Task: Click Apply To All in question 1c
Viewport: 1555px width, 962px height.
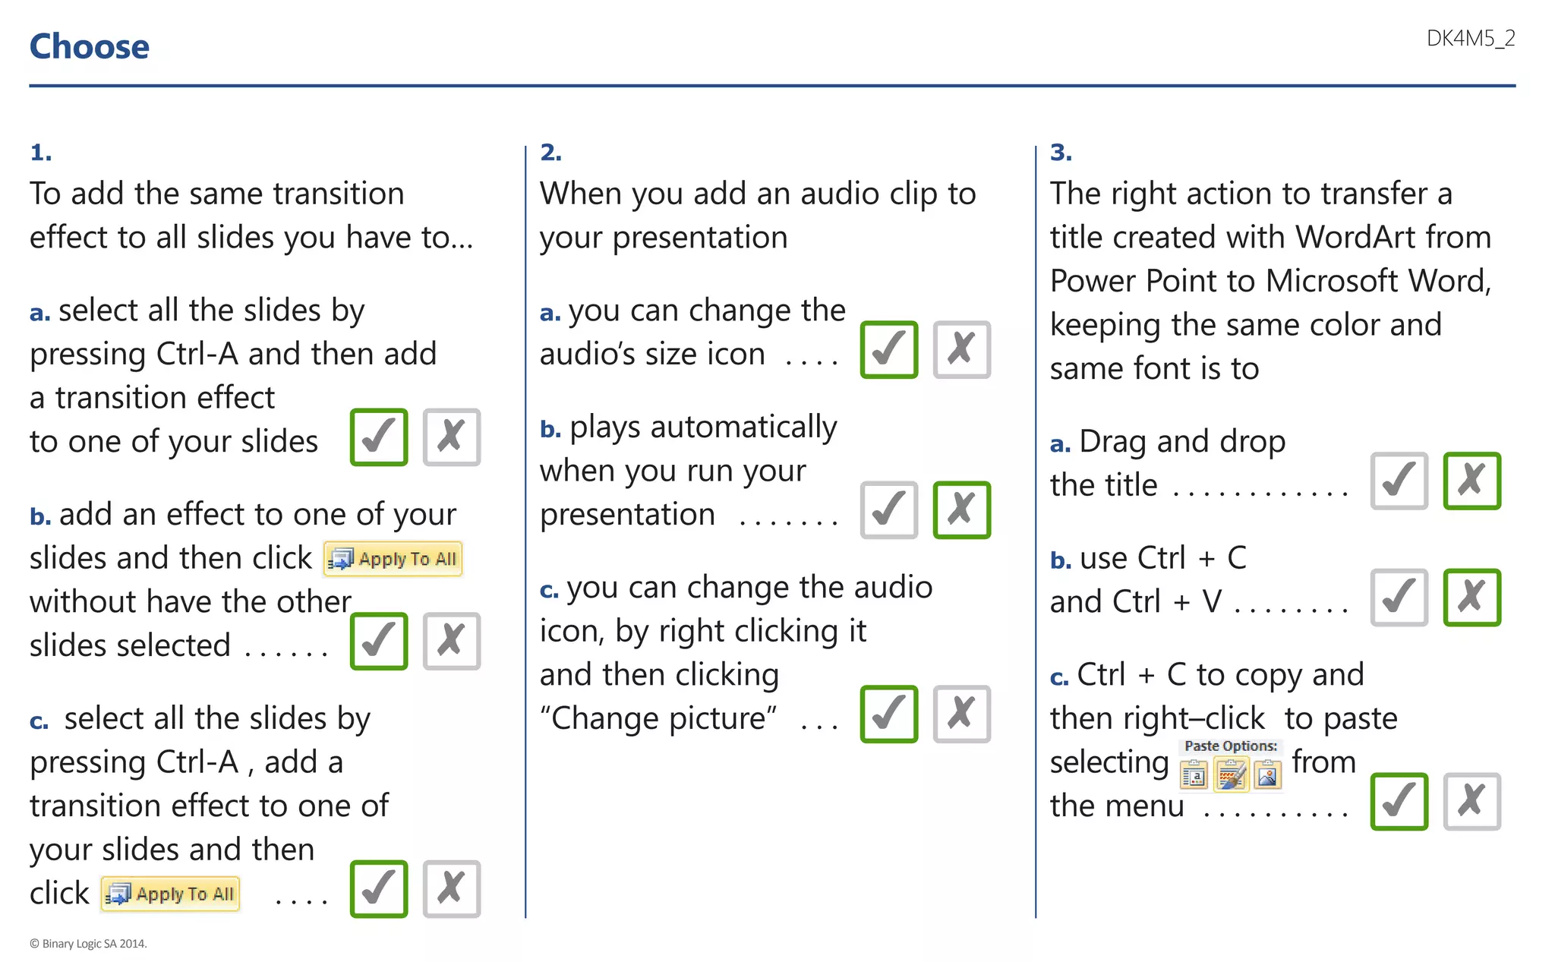Action: 171,894
